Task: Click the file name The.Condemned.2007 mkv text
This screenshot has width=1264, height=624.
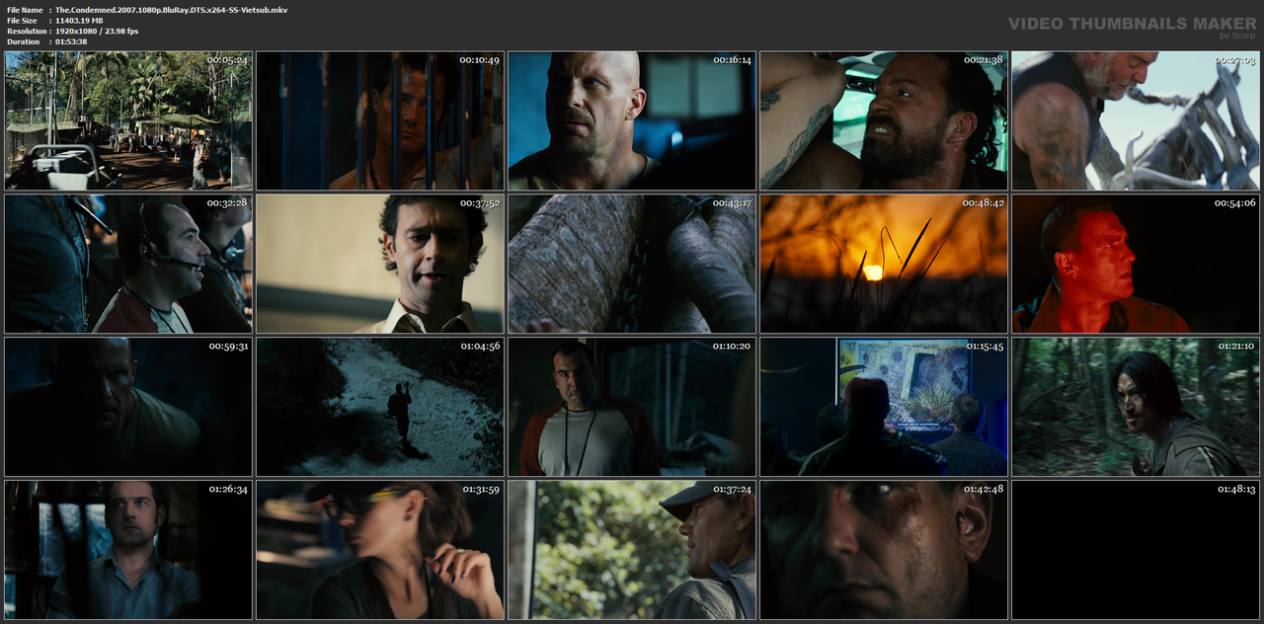Action: click(171, 9)
